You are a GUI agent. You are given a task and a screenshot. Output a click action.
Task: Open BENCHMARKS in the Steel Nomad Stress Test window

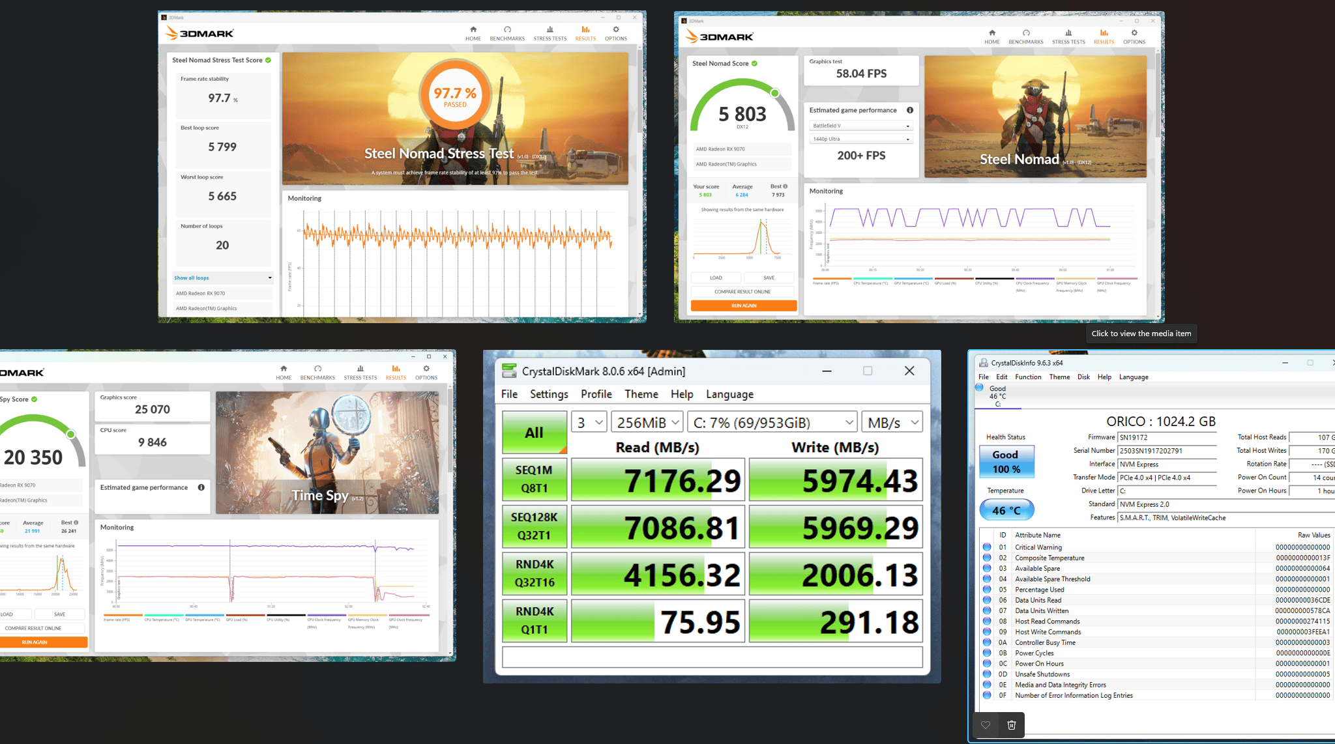pos(507,33)
